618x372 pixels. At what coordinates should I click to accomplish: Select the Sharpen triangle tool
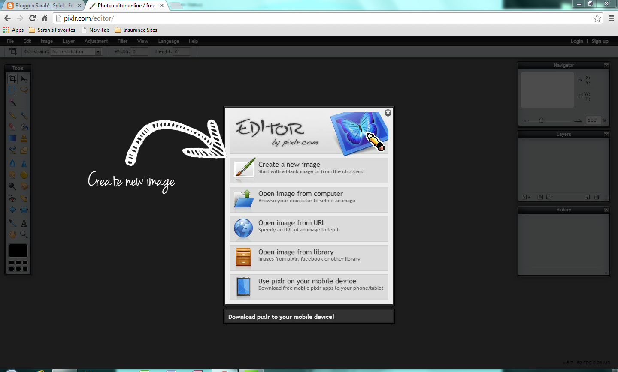click(x=24, y=163)
